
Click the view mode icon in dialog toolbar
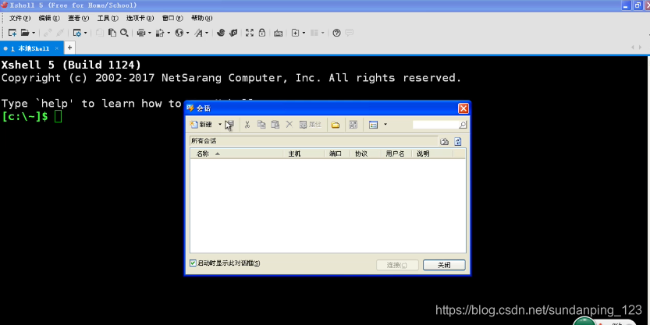(373, 125)
